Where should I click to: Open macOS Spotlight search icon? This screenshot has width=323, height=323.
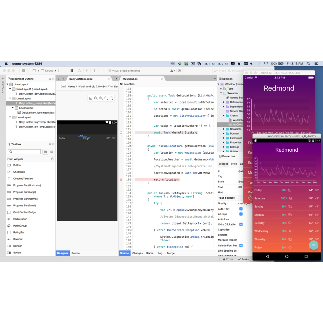308,64
